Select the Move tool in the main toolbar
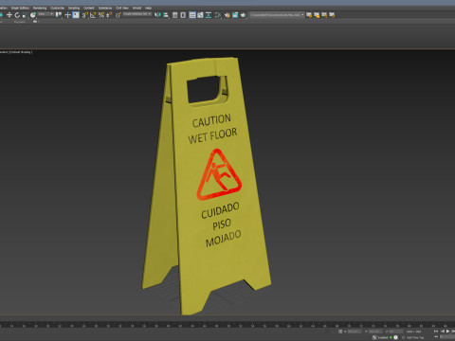The image size is (455, 341). pyautogui.click(x=9, y=15)
